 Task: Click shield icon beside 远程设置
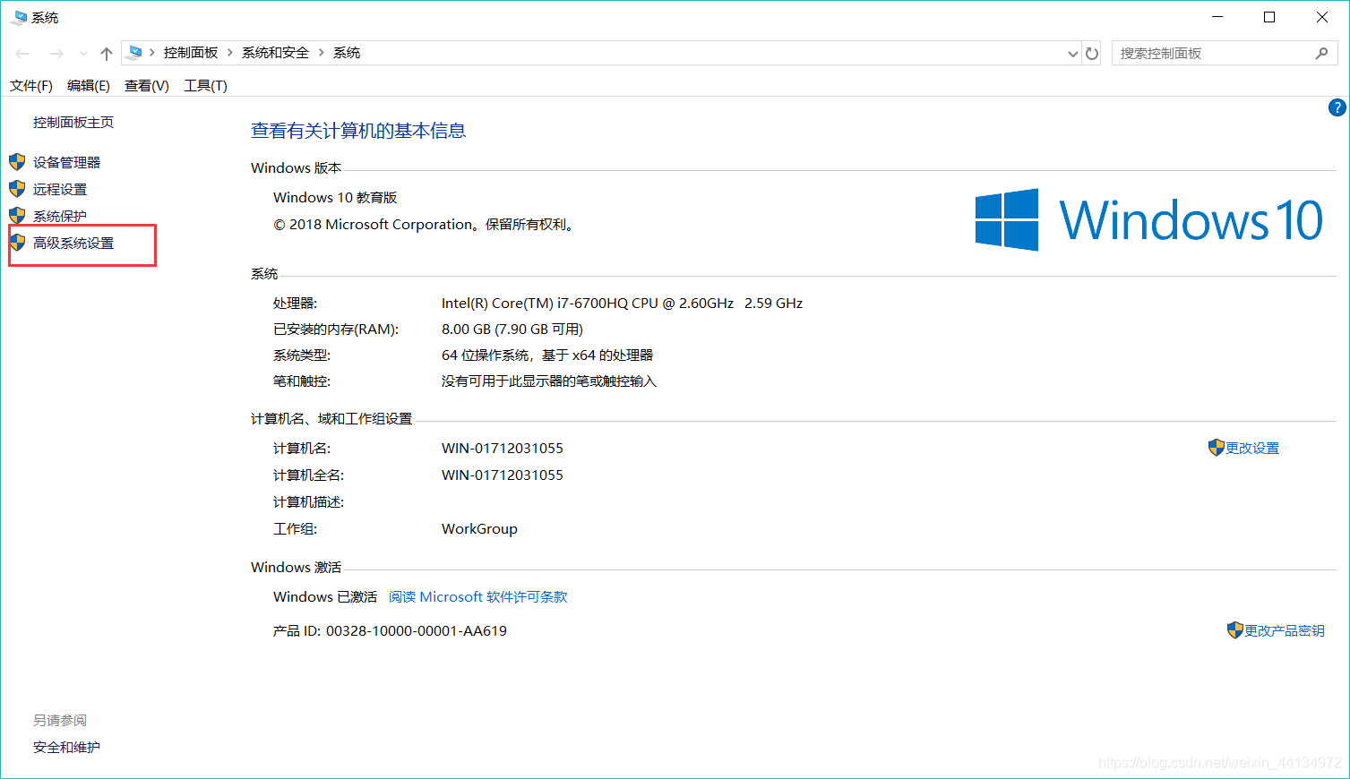coord(17,189)
